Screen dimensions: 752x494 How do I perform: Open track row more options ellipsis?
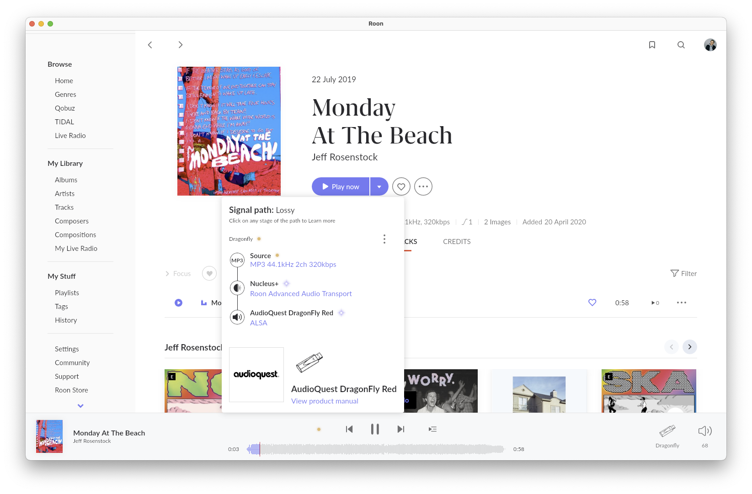pos(682,303)
